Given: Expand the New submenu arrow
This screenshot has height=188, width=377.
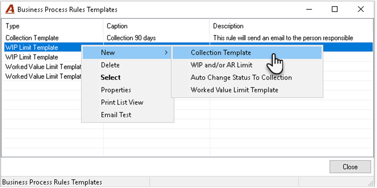Looking at the screenshot, I should pos(166,53).
